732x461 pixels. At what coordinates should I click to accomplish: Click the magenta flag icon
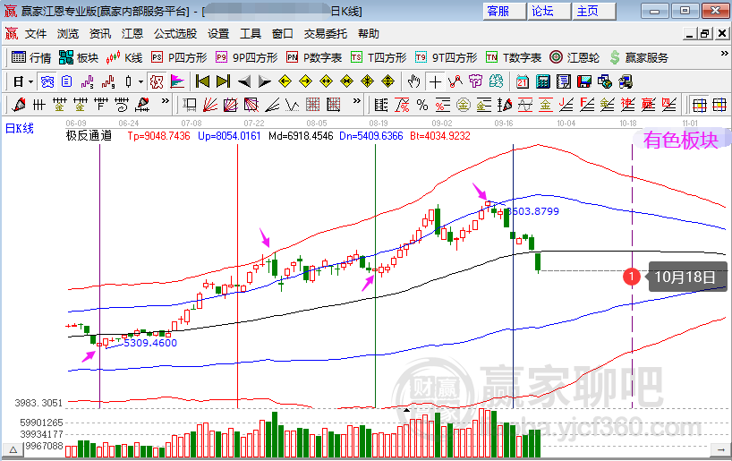177,82
